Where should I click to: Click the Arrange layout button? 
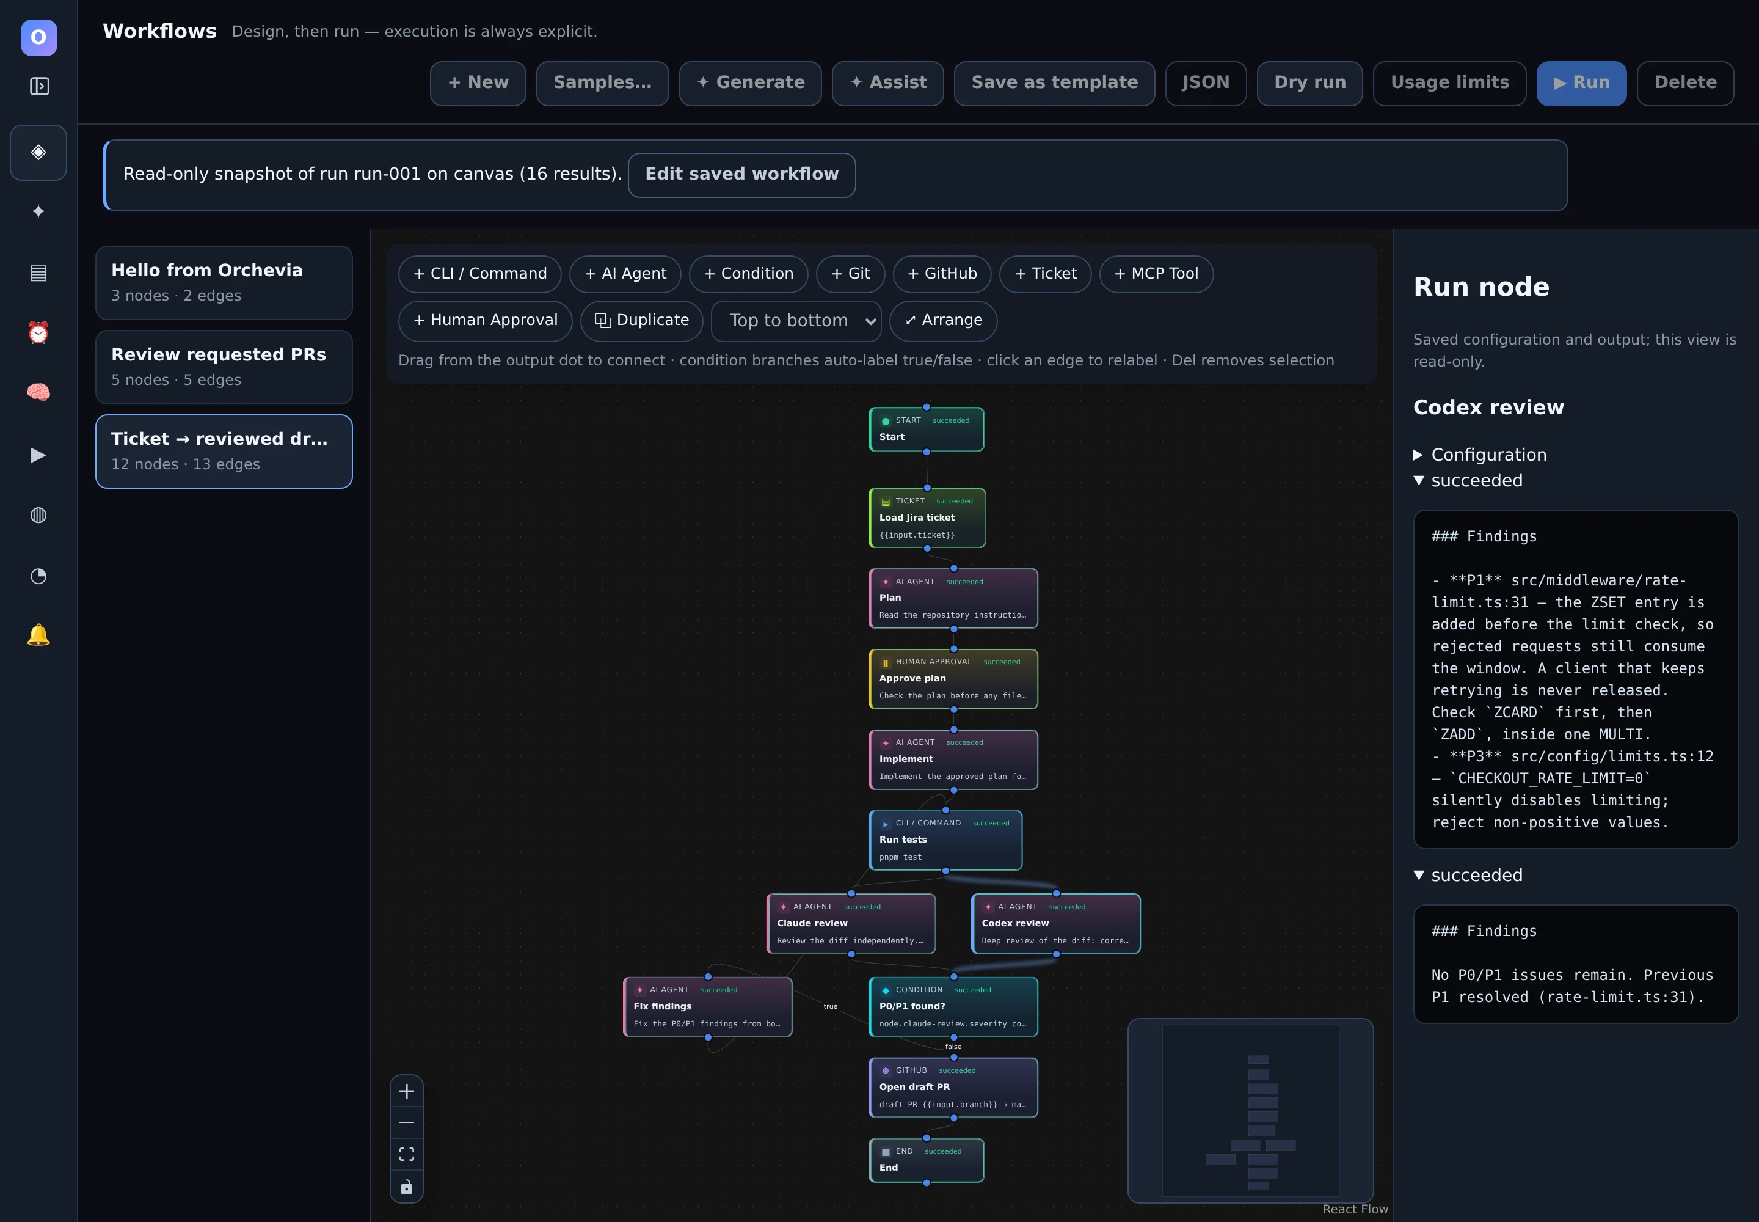943,320
